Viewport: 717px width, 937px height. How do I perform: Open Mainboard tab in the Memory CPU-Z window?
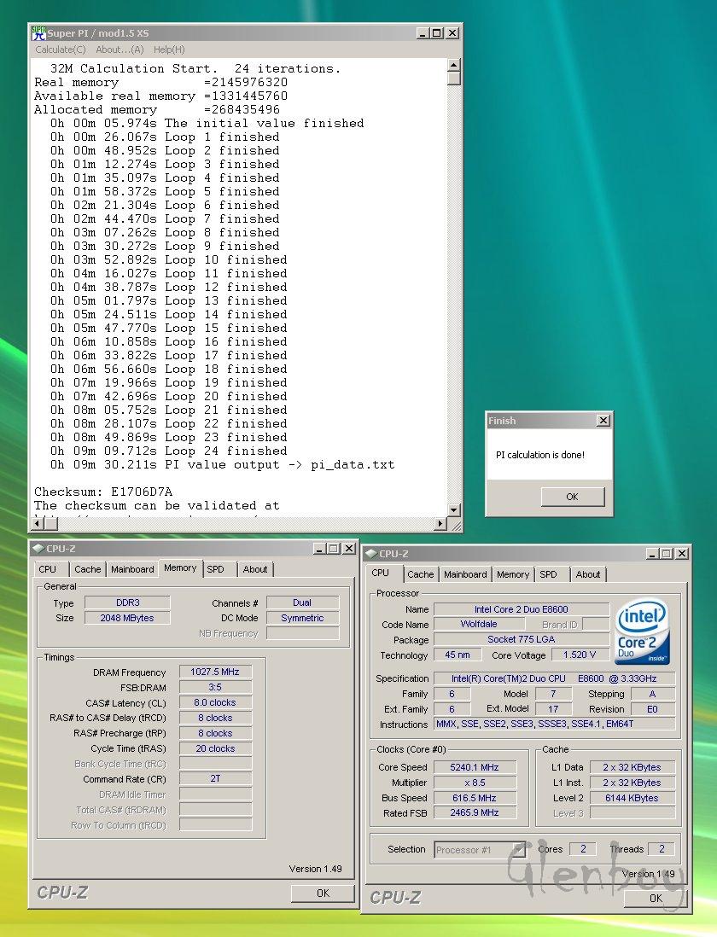[x=132, y=569]
